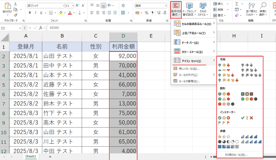Choose 5 boxes icon set

[228, 147]
